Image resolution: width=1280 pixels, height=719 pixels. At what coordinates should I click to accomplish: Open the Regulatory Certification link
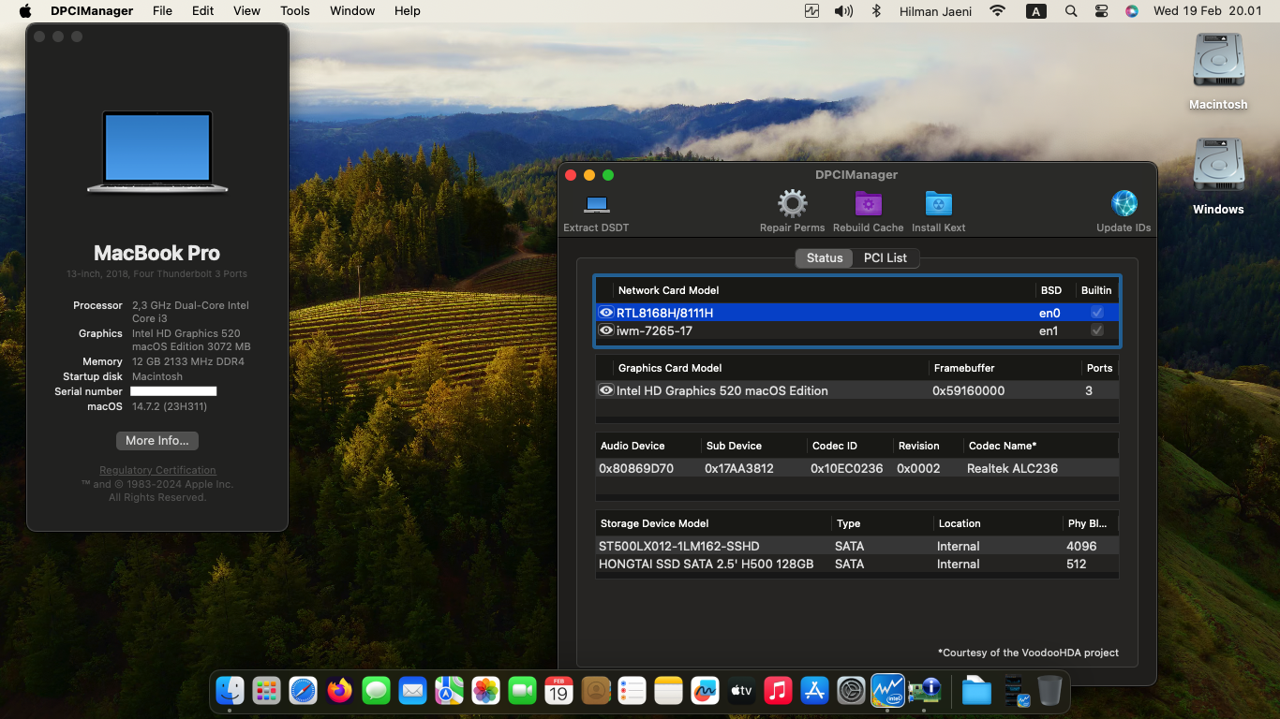click(157, 470)
